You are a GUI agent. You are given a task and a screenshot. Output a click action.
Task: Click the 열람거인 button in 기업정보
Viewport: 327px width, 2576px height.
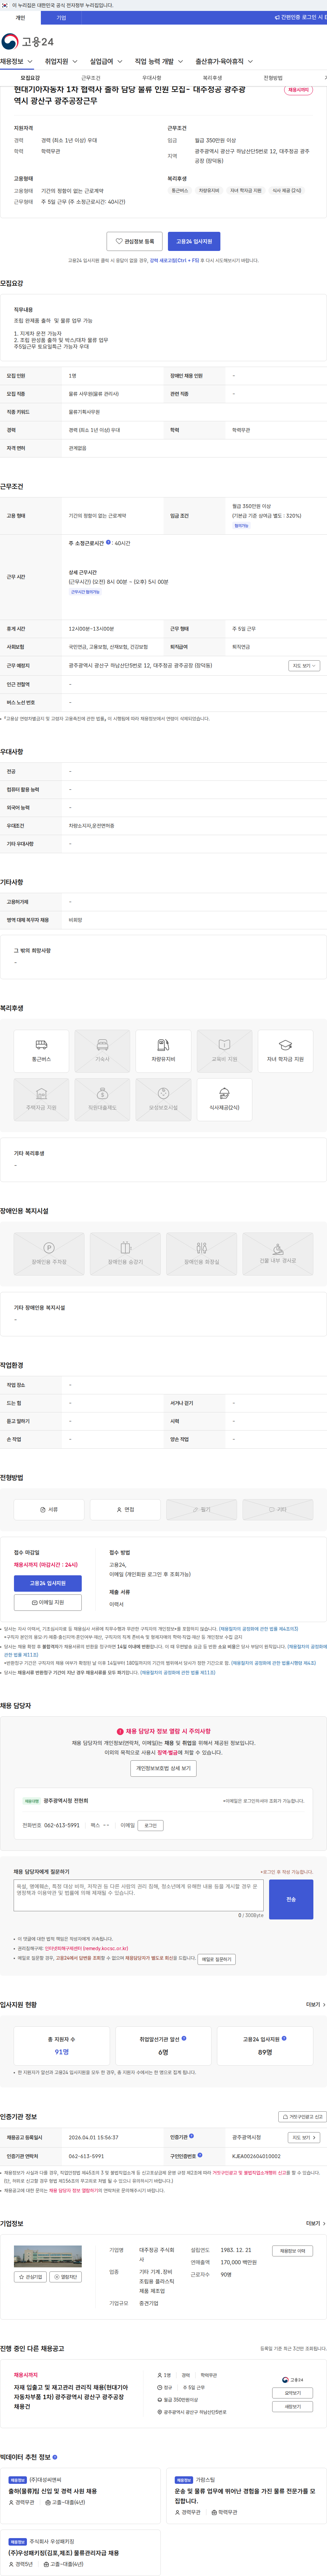pyautogui.click(x=66, y=2277)
